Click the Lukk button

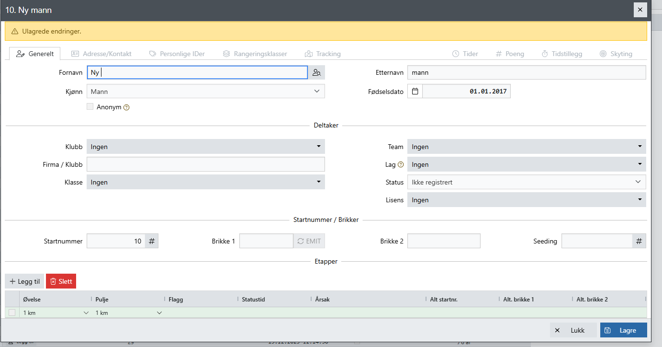point(573,330)
